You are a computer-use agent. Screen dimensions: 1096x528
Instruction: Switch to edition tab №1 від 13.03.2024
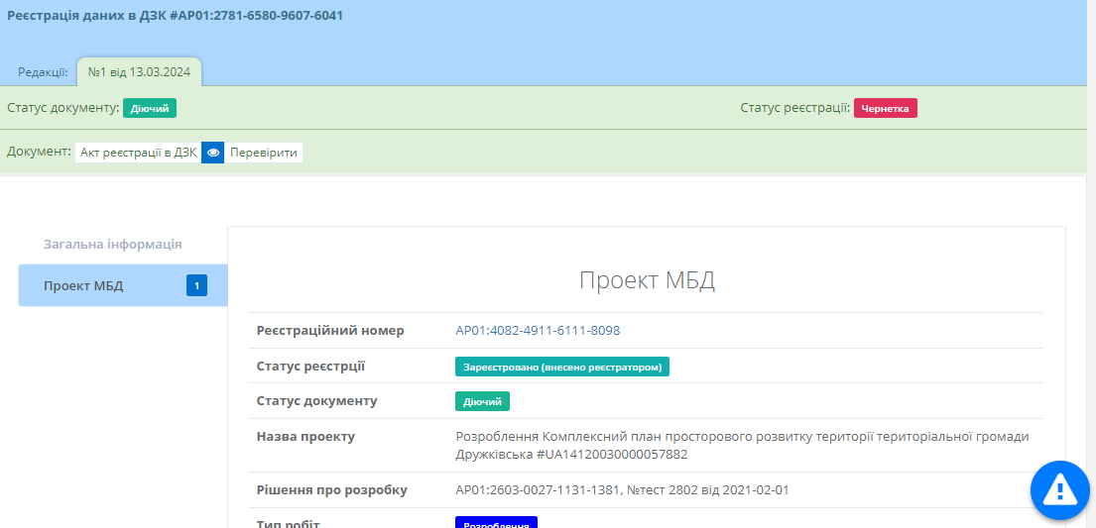pyautogui.click(x=139, y=71)
